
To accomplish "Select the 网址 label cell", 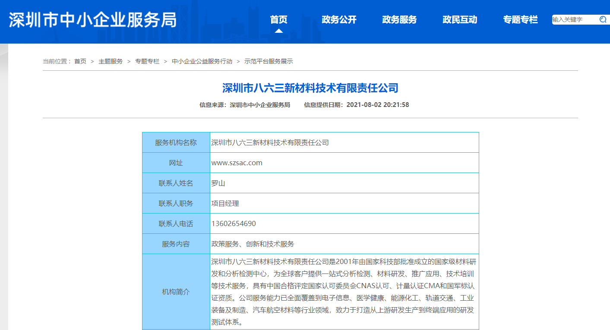I will pyautogui.click(x=176, y=163).
